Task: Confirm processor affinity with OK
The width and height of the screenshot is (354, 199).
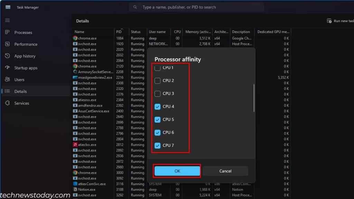Action: [177, 171]
